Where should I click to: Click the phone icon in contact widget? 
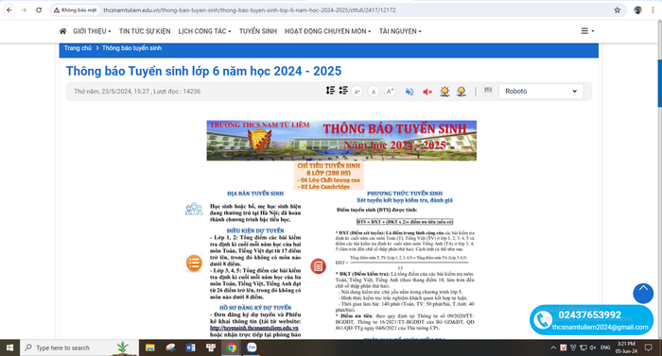coord(541,320)
